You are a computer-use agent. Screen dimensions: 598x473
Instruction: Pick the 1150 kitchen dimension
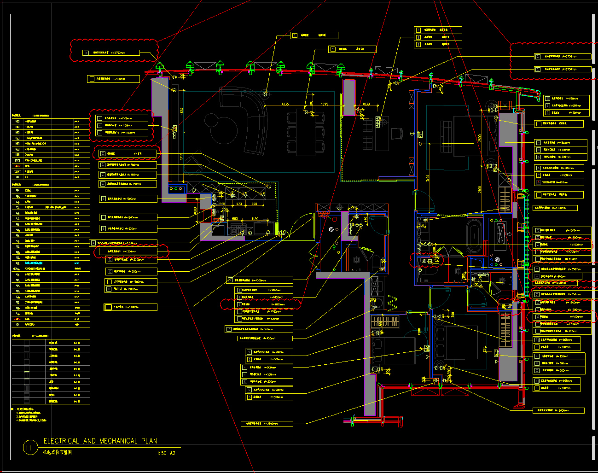pos(255,219)
